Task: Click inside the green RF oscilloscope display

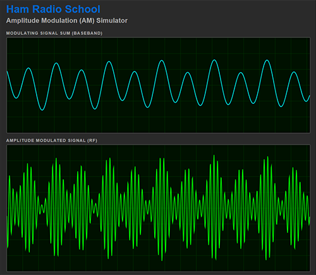Action: [159, 208]
